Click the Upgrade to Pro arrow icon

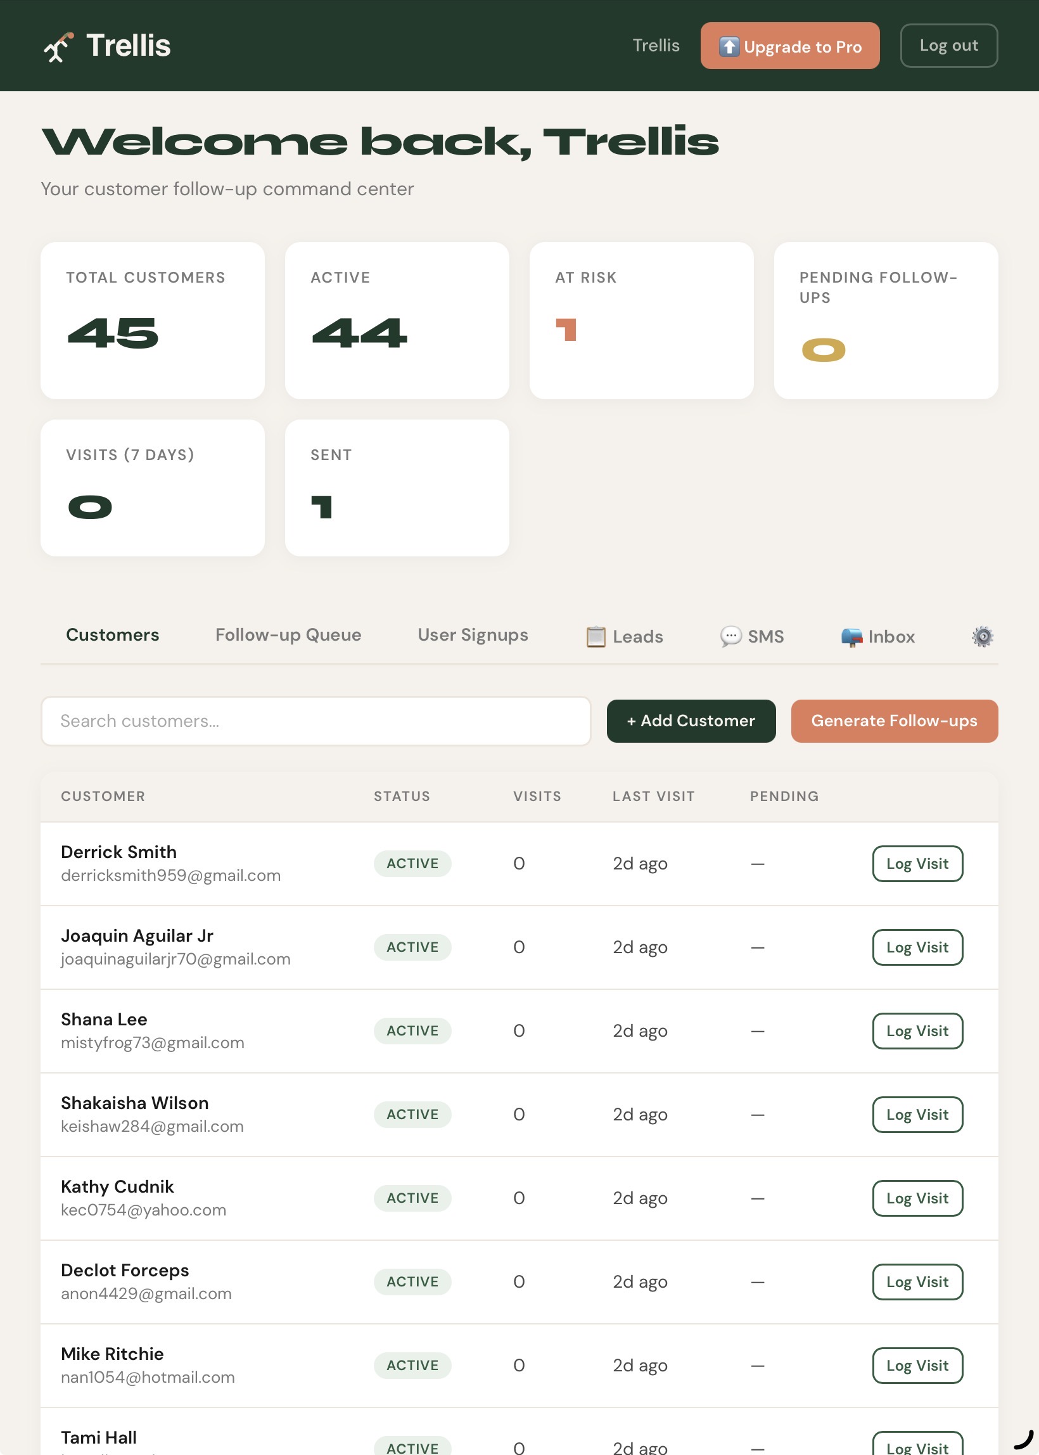[x=729, y=47]
